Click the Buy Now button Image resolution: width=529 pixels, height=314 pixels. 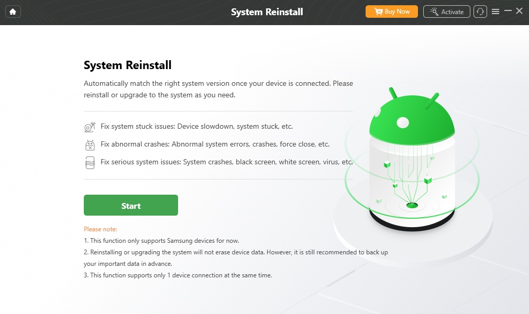click(x=391, y=12)
